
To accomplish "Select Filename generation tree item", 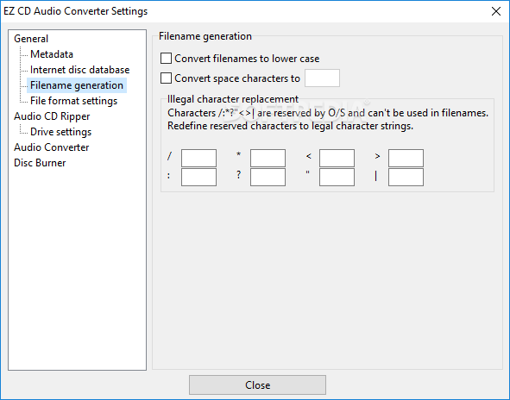I will pos(77,85).
